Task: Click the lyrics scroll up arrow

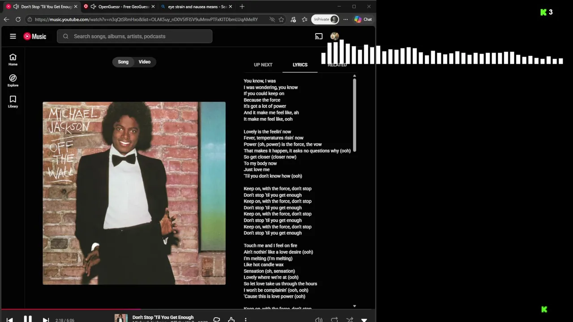Action: [355, 76]
